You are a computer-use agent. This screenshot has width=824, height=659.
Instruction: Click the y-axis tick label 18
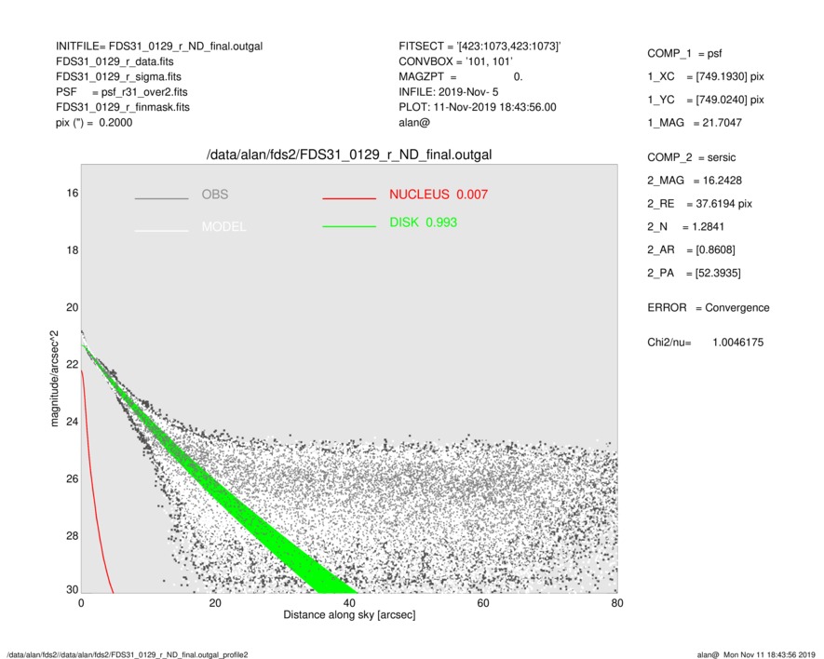[72, 250]
